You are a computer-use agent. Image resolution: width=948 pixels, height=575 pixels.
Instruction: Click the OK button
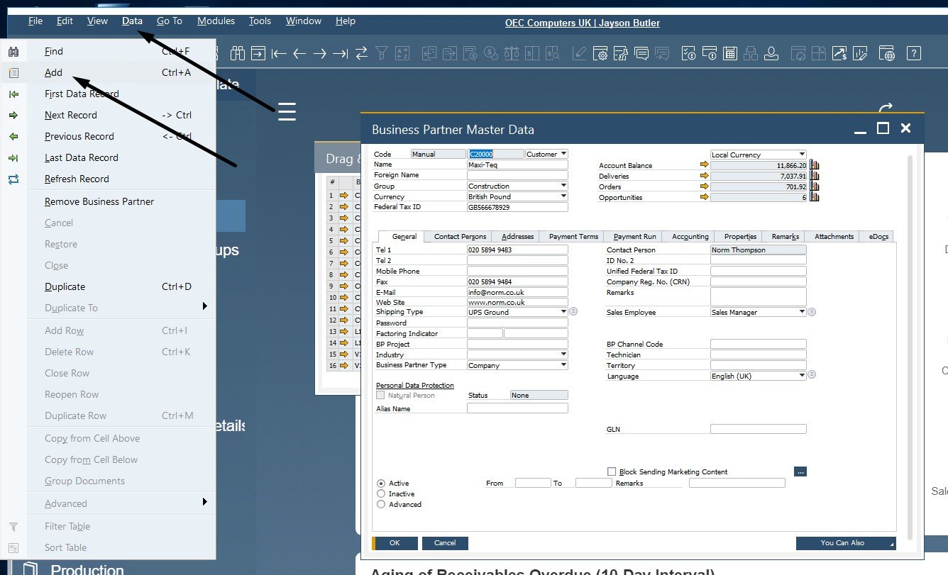[x=395, y=542]
